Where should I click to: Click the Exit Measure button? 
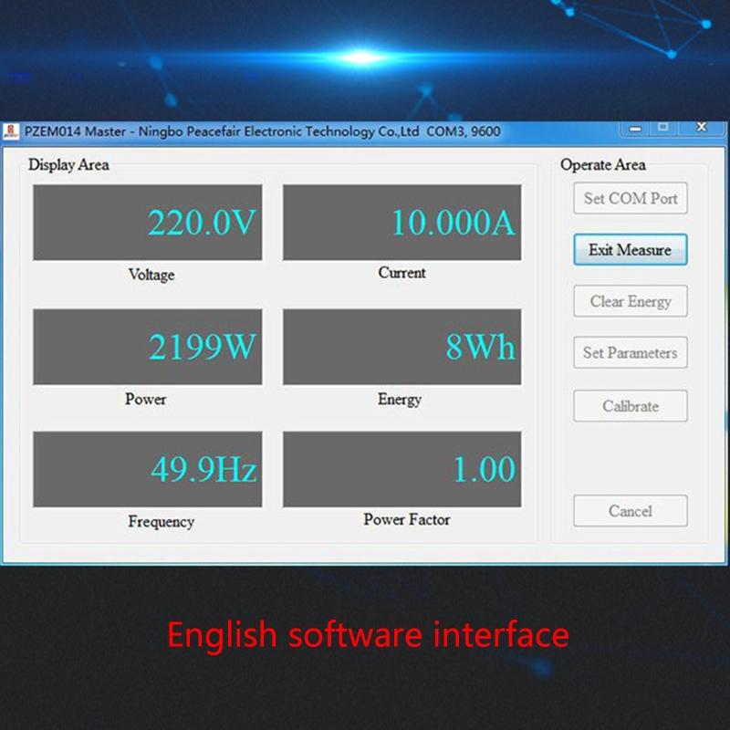point(630,250)
